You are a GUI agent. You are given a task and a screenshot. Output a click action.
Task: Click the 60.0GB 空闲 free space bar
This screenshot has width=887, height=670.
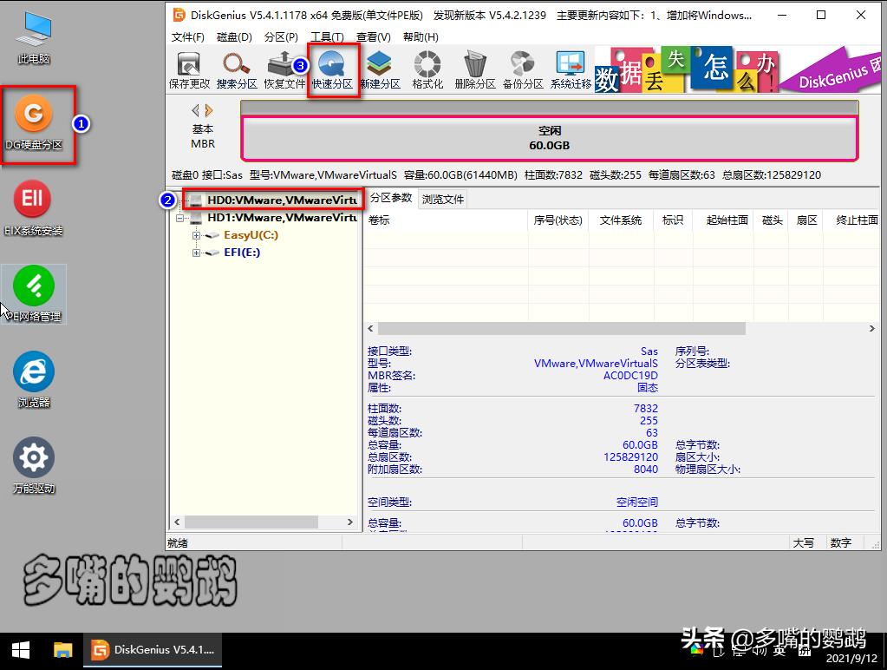(x=549, y=138)
